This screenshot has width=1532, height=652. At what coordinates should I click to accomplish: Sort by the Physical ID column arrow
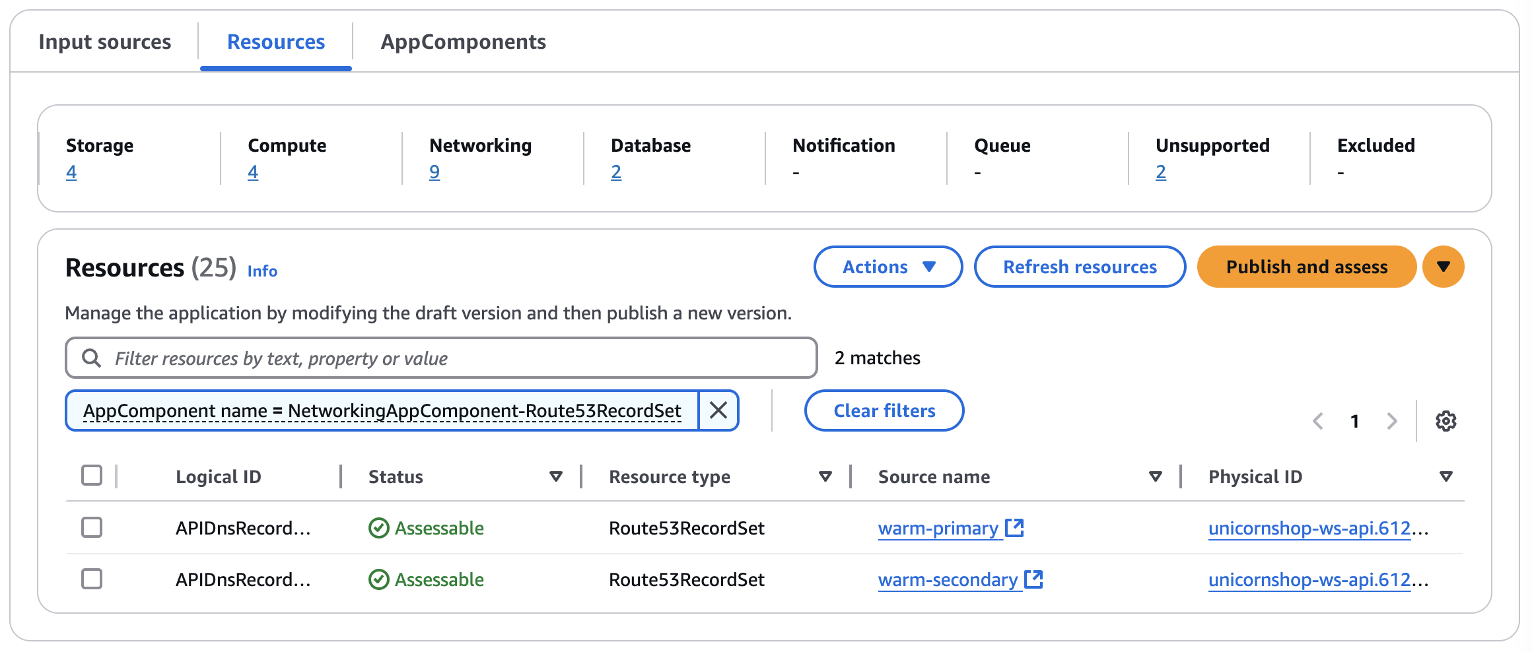1445,476
